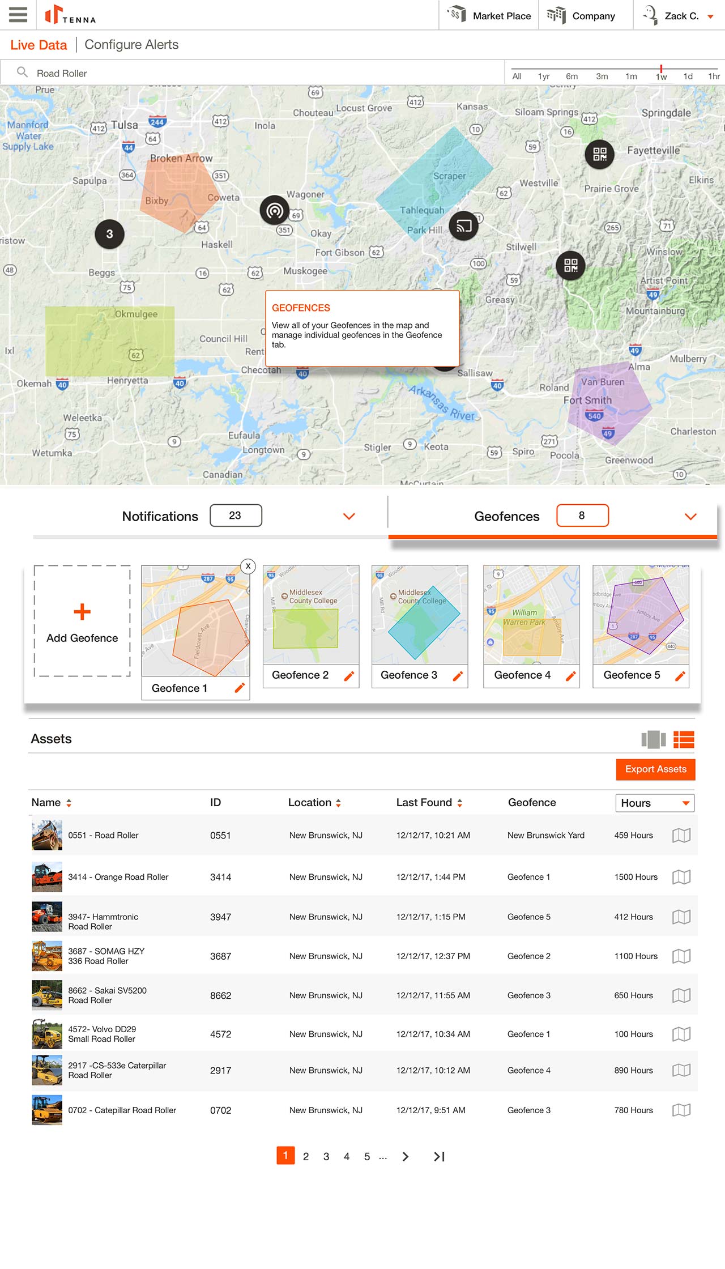
Task: Open the Market Place icon
Action: click(457, 15)
